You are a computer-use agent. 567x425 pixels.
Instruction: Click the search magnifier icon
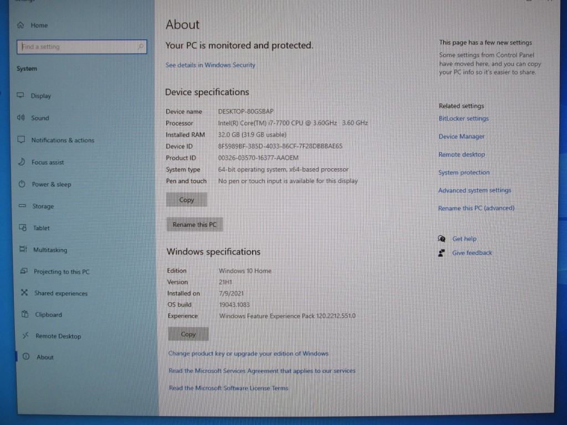click(x=141, y=46)
